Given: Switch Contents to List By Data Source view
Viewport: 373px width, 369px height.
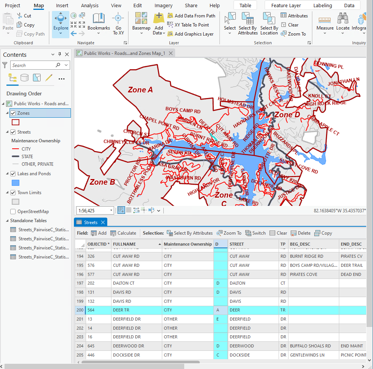Looking at the screenshot, I should point(24,77).
